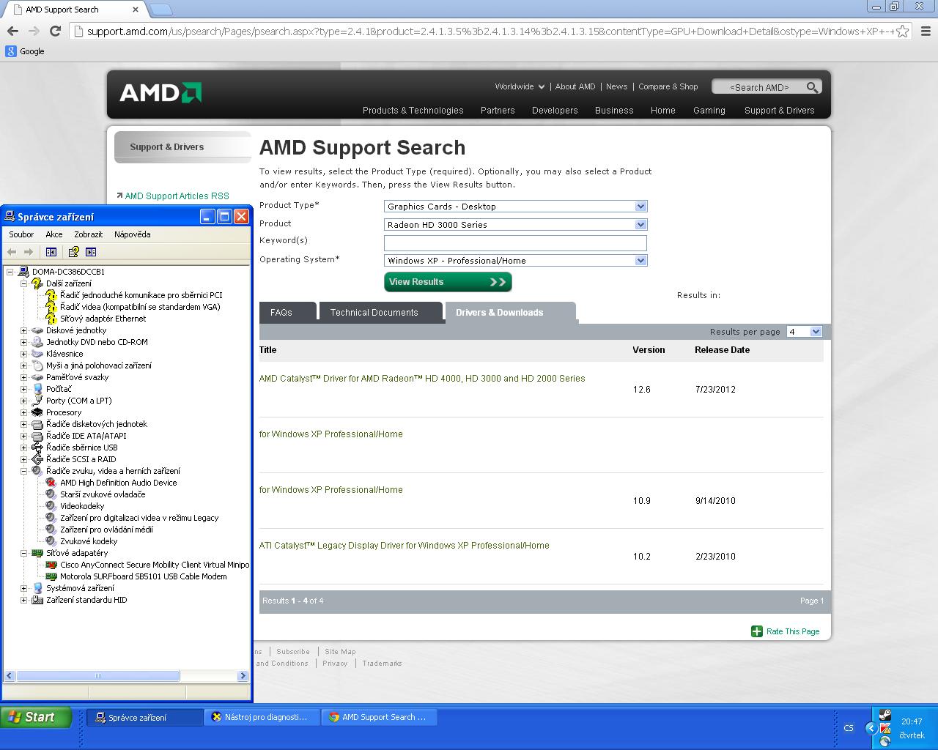Switch to Nástroj pro diagnosti... taskbar button
This screenshot has height=750, width=938.
(x=262, y=717)
